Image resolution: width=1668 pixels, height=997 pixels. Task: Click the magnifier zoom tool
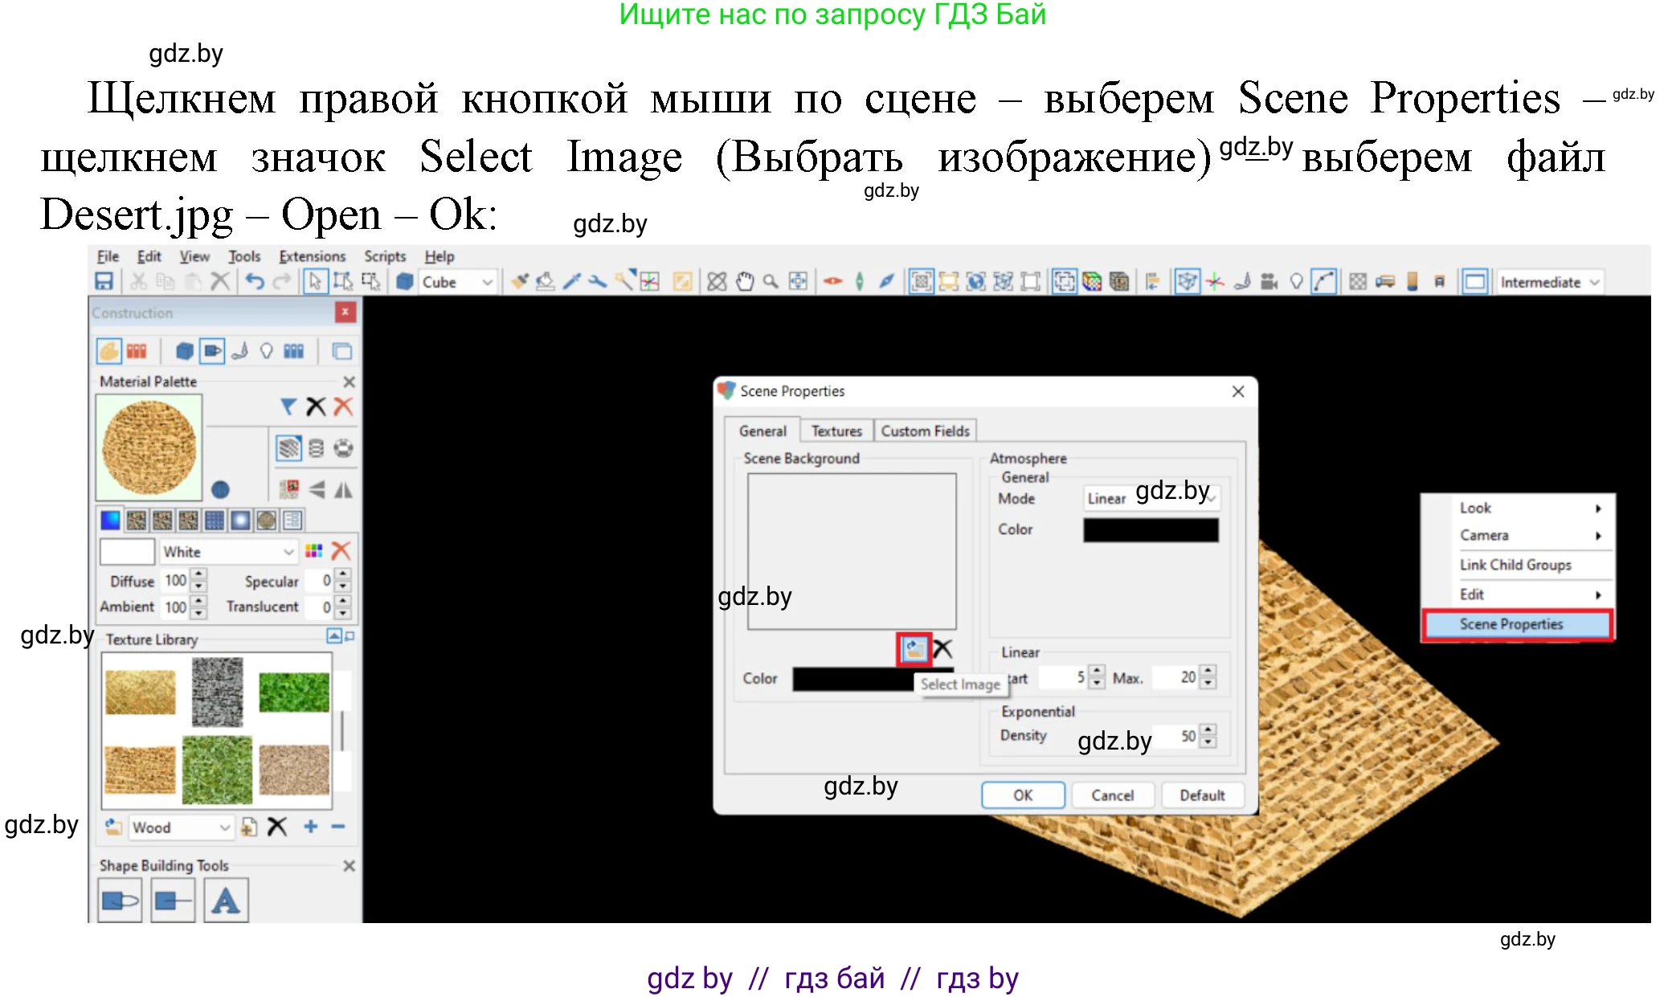click(x=771, y=281)
